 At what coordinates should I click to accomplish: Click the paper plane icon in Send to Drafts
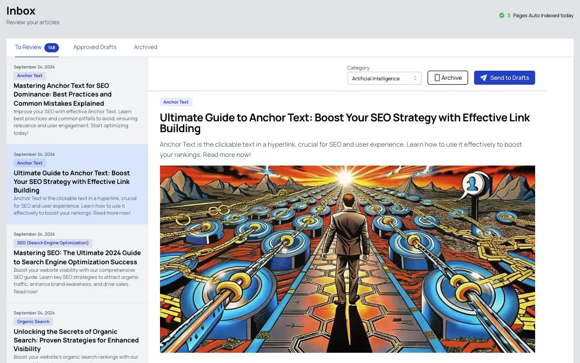[x=483, y=78]
